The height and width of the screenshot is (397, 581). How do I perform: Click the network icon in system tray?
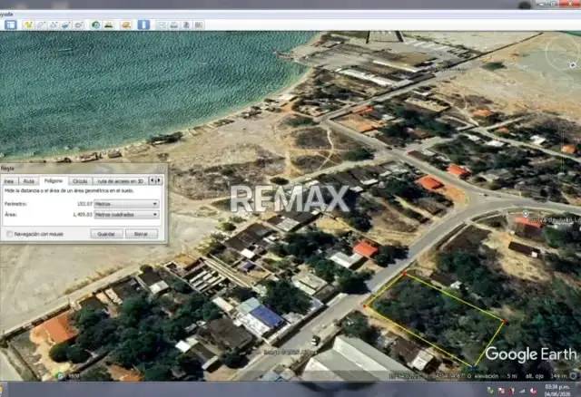point(523,391)
